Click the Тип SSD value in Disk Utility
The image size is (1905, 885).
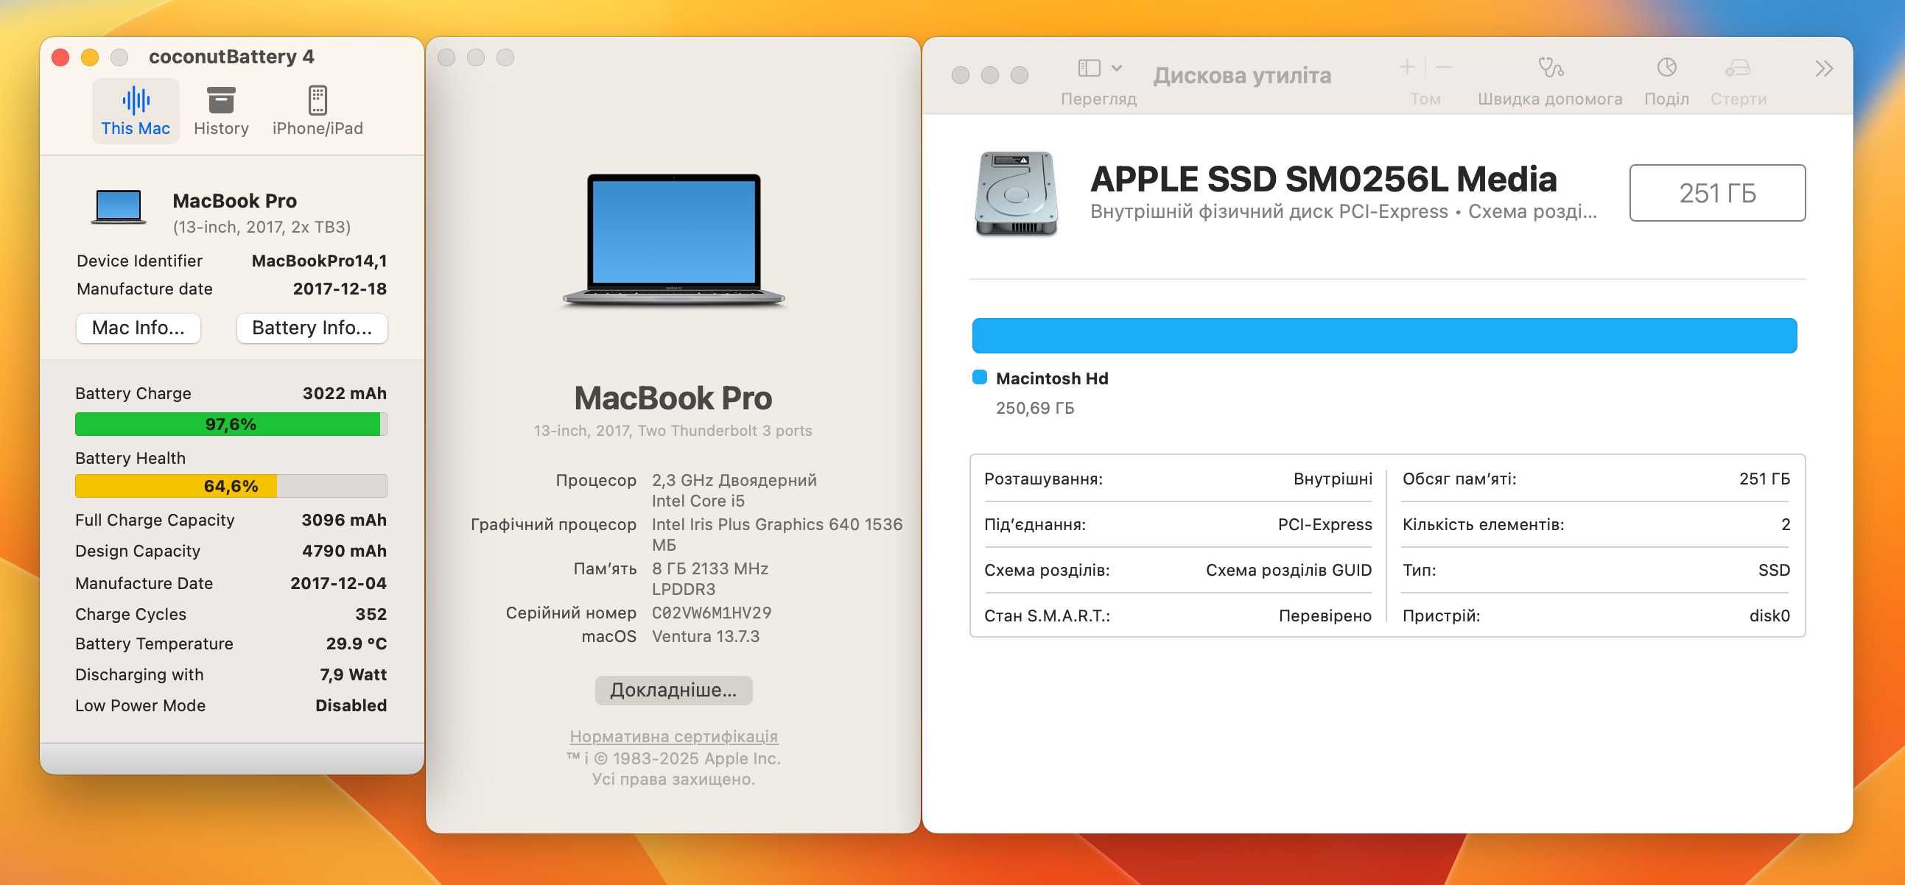[x=1774, y=570]
